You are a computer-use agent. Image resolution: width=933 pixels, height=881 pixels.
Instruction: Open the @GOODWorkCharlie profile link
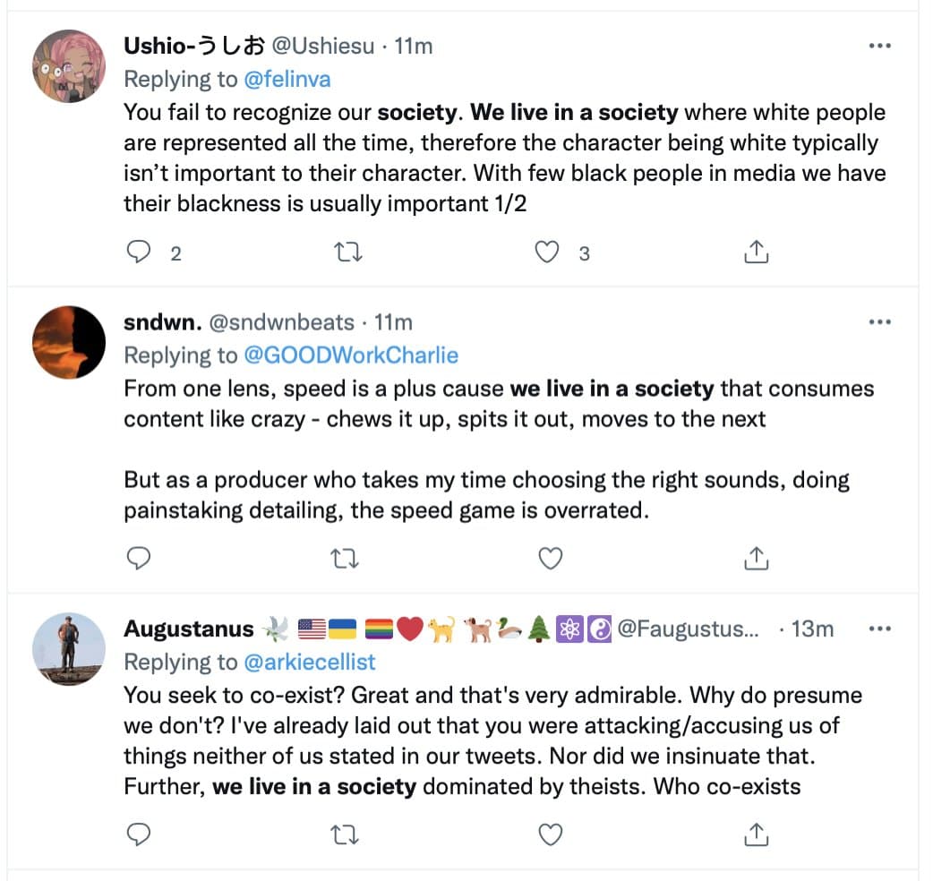[351, 355]
